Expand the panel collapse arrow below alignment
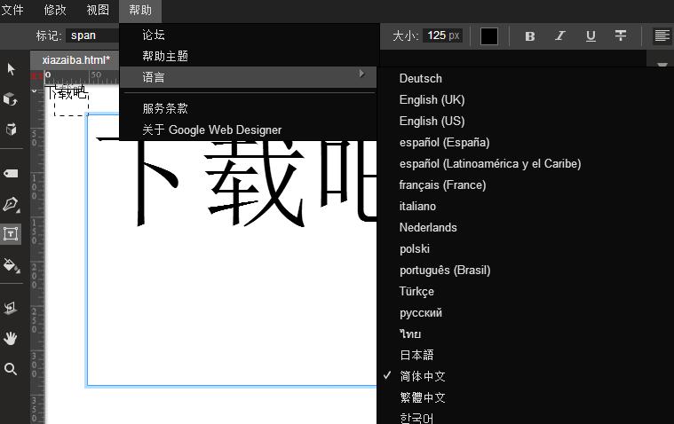 [x=662, y=65]
